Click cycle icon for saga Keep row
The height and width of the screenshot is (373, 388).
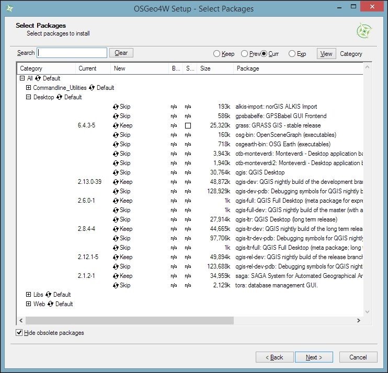tap(116, 276)
